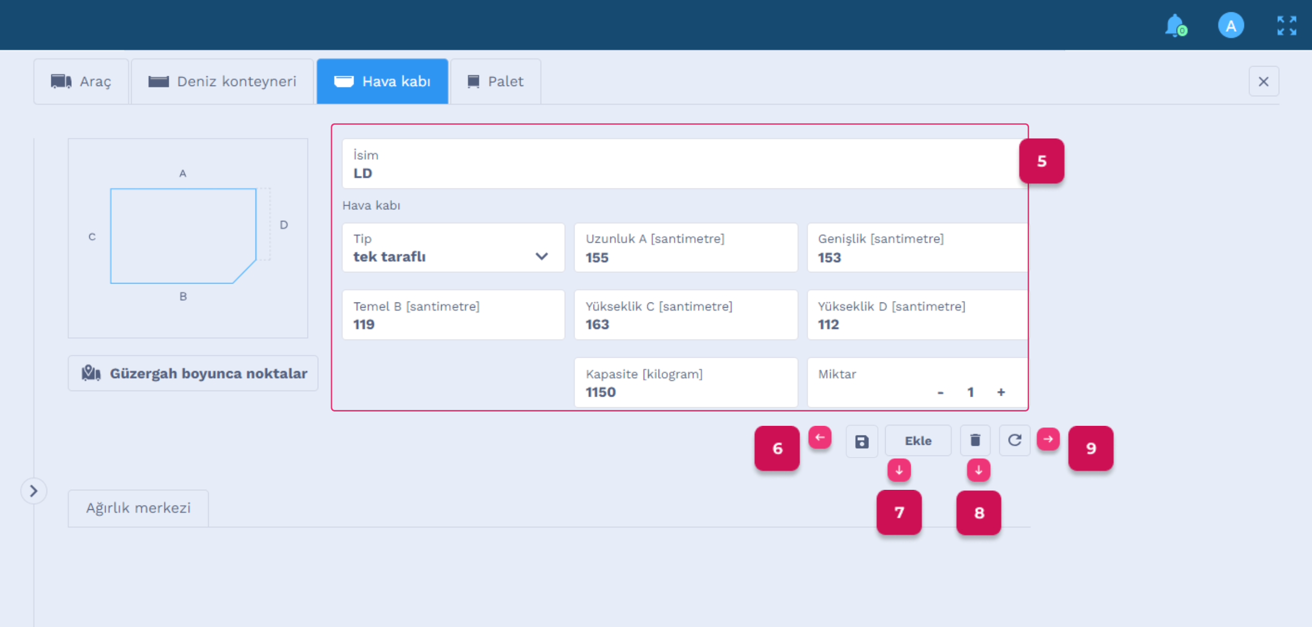Click the refresh reset icon
Viewport: 1312px width, 627px height.
point(1014,440)
